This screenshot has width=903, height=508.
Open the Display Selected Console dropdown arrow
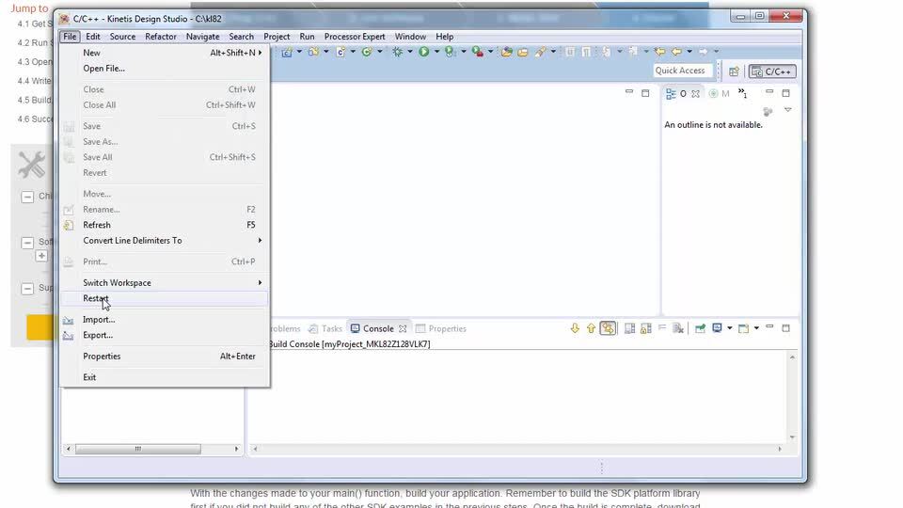click(730, 327)
